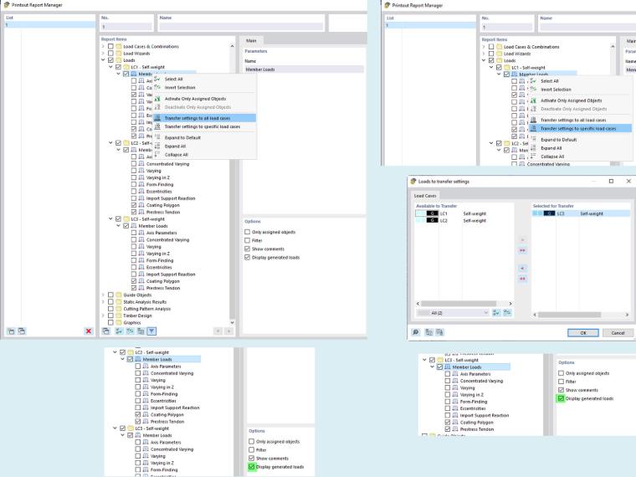Select Prestress Tendon under LC3 in left window
The height and width of the screenshot is (477, 636).
coord(163,288)
